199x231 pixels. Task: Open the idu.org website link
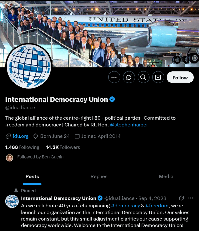[21, 136]
